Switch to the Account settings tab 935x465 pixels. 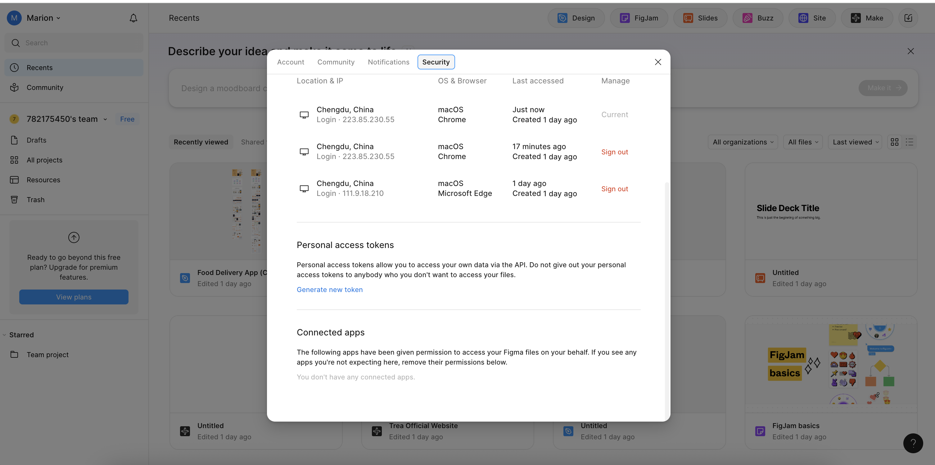click(x=290, y=62)
